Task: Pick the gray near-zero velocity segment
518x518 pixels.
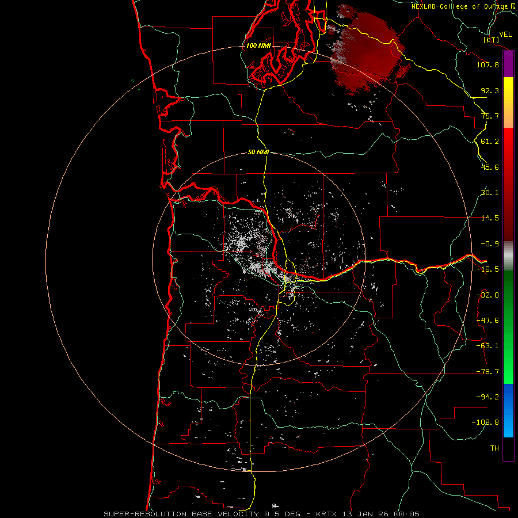Action: coord(508,256)
